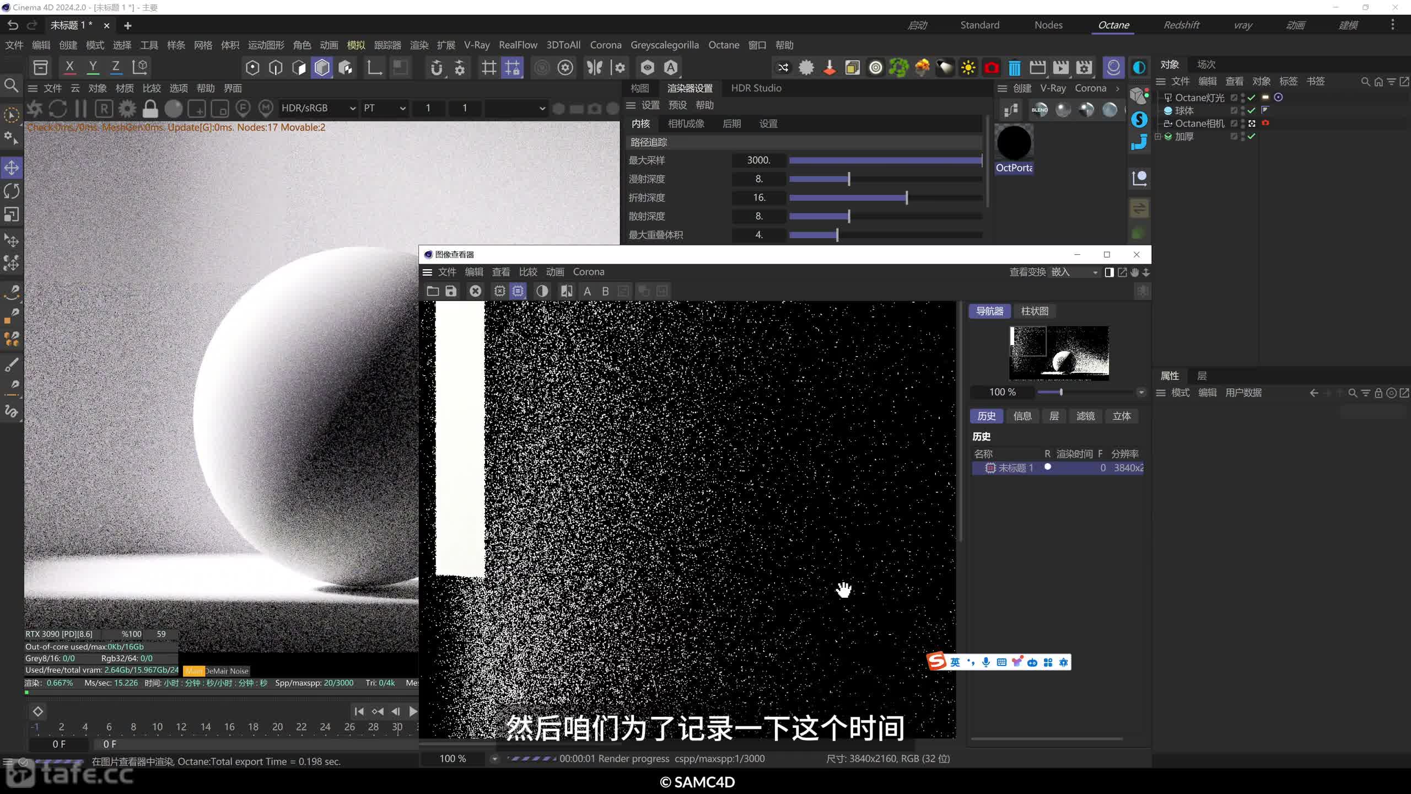Click the search magnifier icon in left toolbar
The width and height of the screenshot is (1411, 794).
point(11,85)
